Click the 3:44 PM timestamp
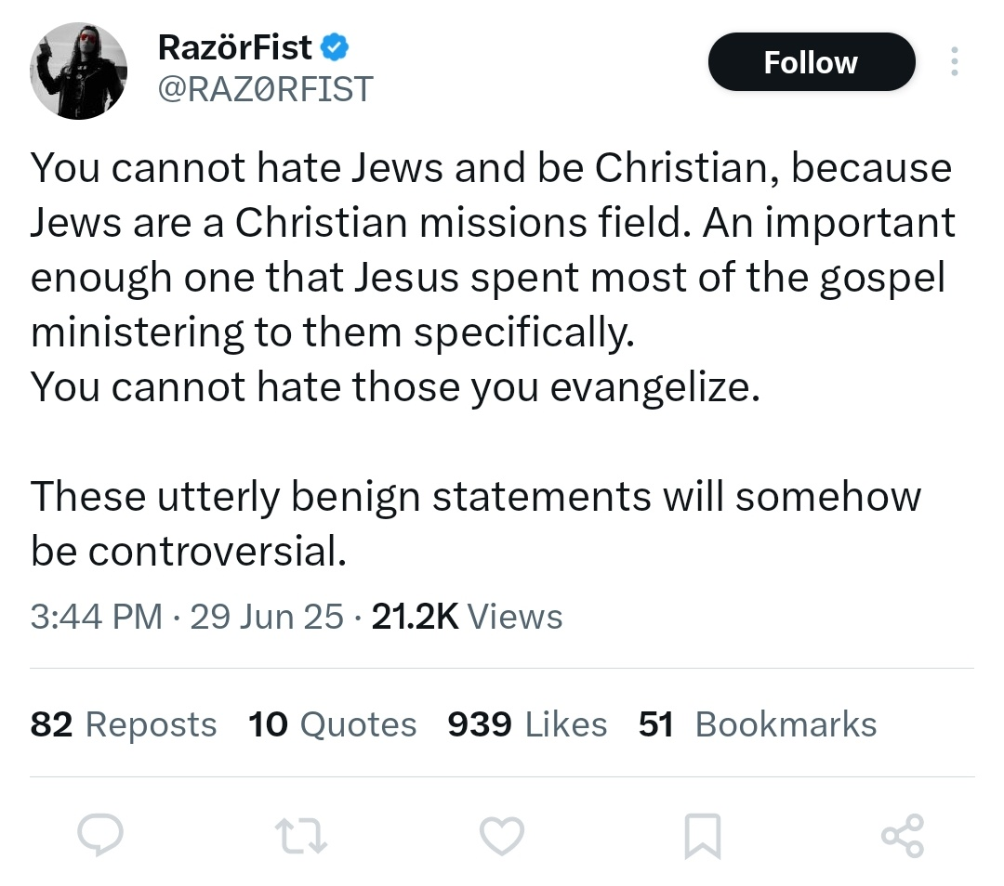Image resolution: width=1004 pixels, height=886 pixels. click(97, 617)
